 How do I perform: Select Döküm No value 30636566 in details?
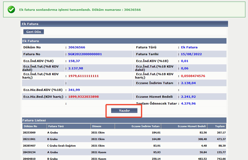(x=77, y=47)
